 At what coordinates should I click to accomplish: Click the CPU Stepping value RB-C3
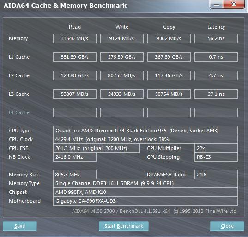tap(216, 157)
